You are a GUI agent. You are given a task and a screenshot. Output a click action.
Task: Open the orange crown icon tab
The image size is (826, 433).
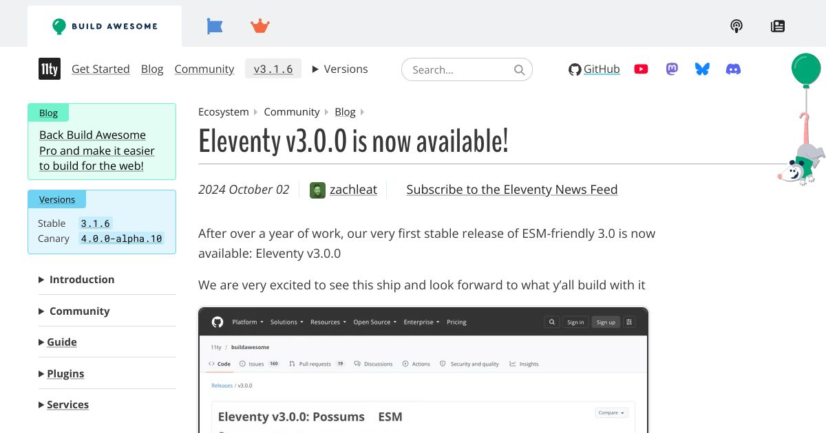(x=260, y=26)
